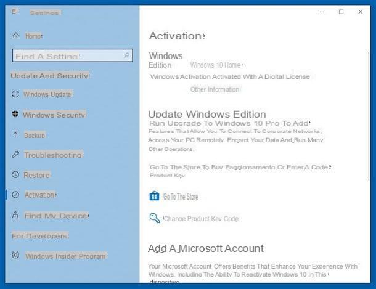Open For Developers settings
This screenshot has height=289, width=376.
tap(39, 236)
